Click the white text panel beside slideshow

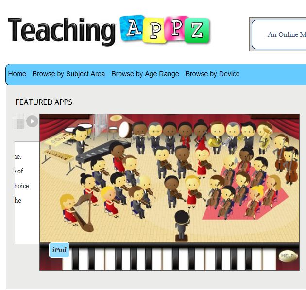tap(27, 193)
